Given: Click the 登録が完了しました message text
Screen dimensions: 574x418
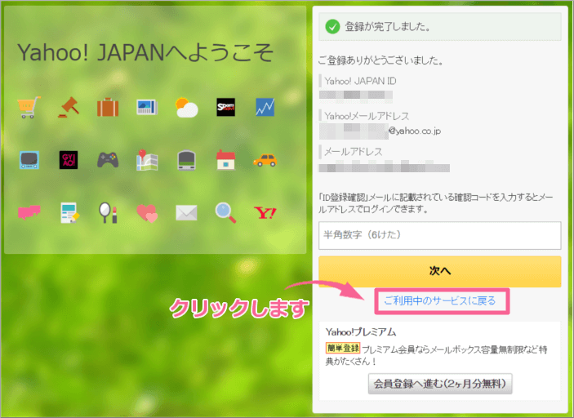Looking at the screenshot, I should (x=388, y=27).
